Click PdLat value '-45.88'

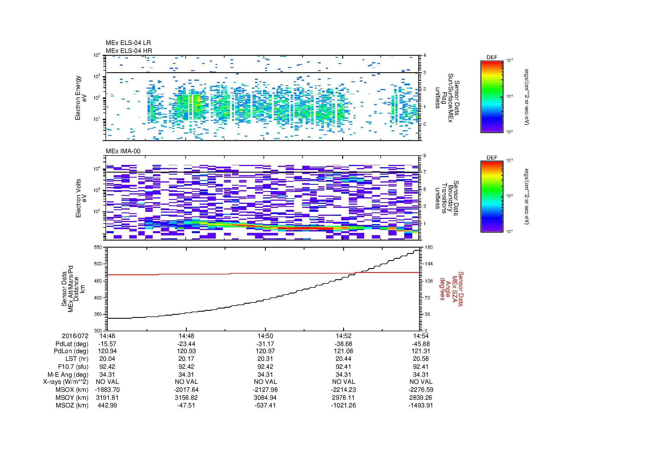tap(421, 344)
